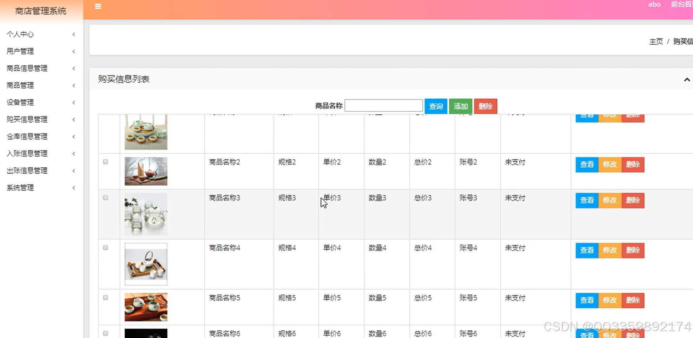This screenshot has width=693, height=338.
Task: View details of 商品名称4 with 查看
Action: 587,251
